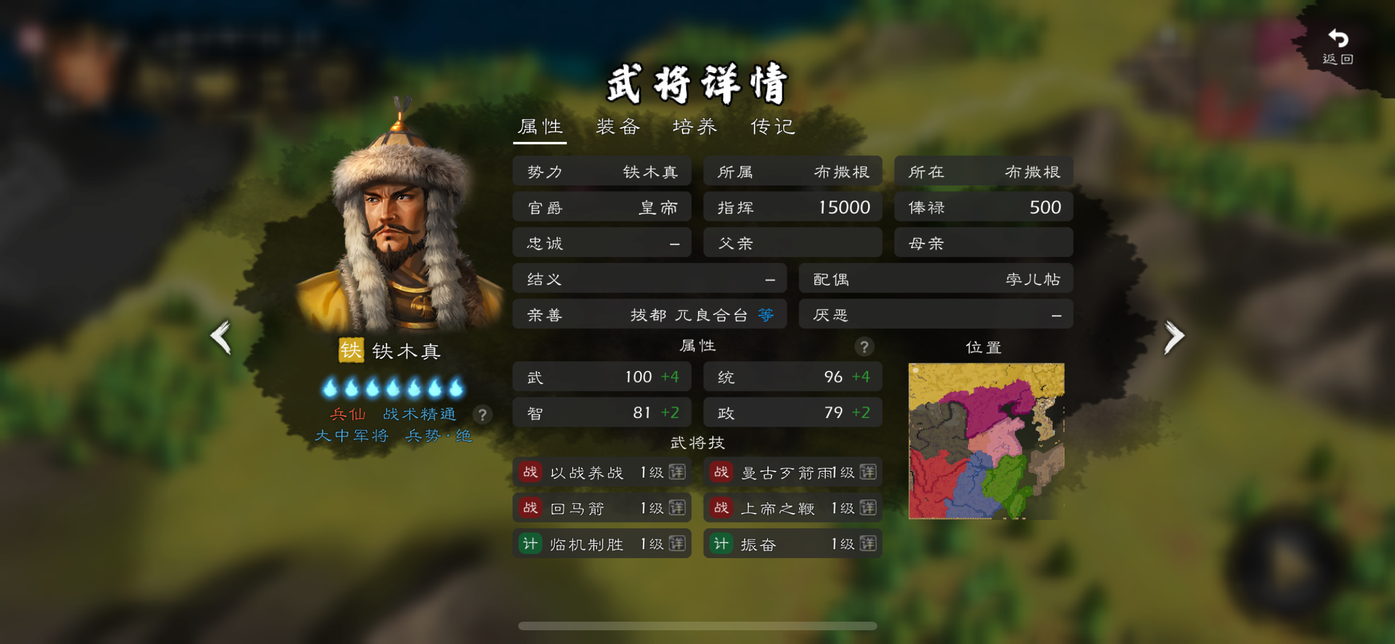Click the horizontal scrollbar at the bottom
The height and width of the screenshot is (644, 1395).
point(697,626)
